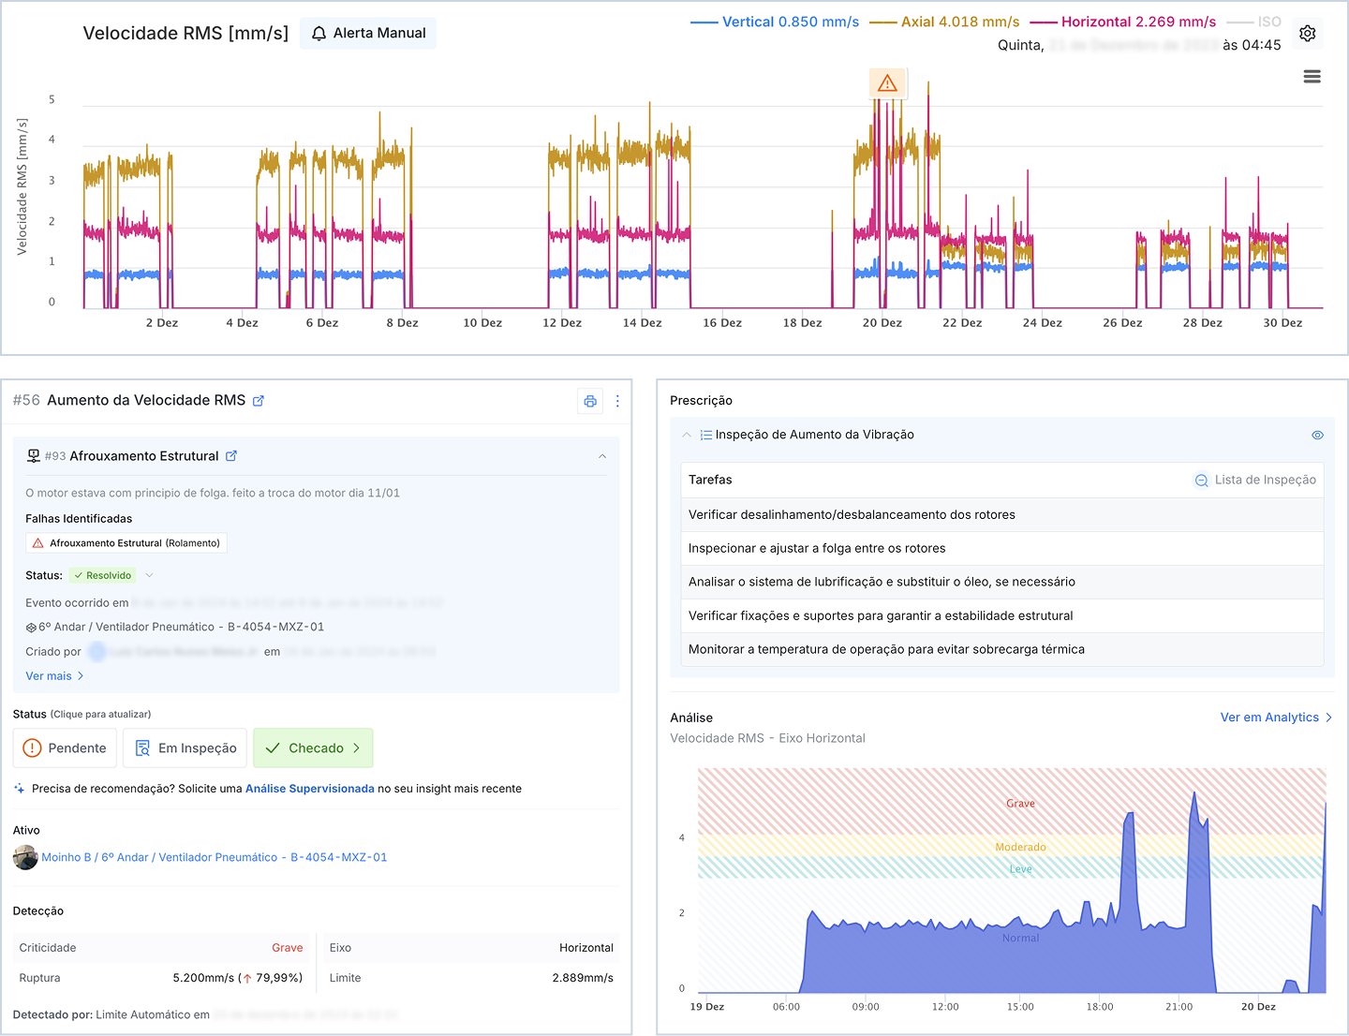This screenshot has height=1036, width=1349.
Task: Open the chart hamburger menu
Action: pyautogui.click(x=1312, y=77)
